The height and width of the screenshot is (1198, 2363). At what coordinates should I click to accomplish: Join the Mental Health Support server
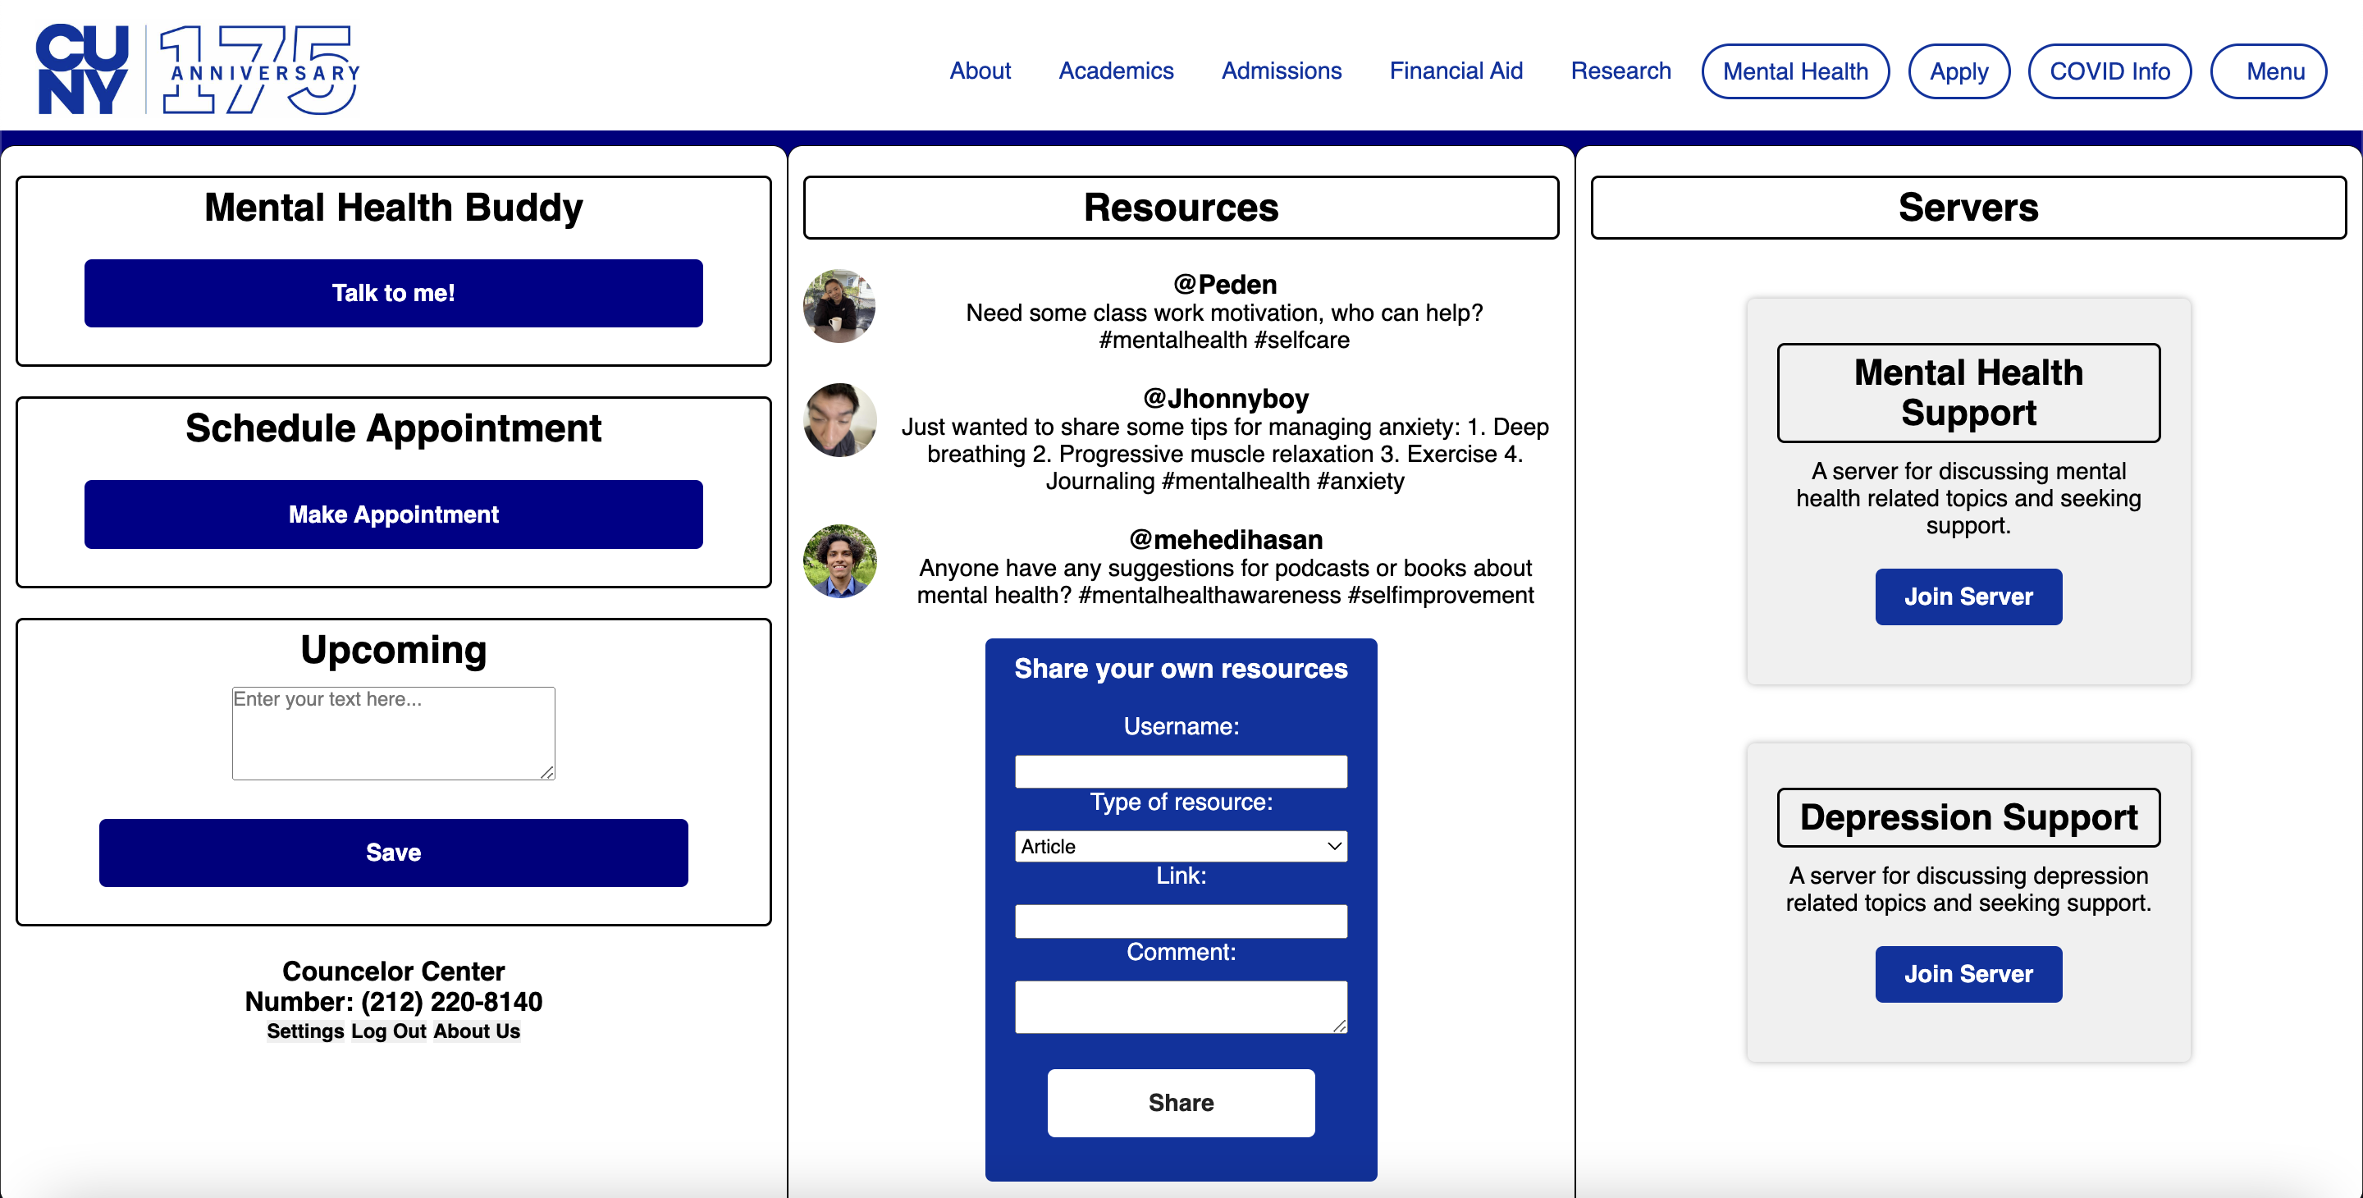click(1968, 597)
